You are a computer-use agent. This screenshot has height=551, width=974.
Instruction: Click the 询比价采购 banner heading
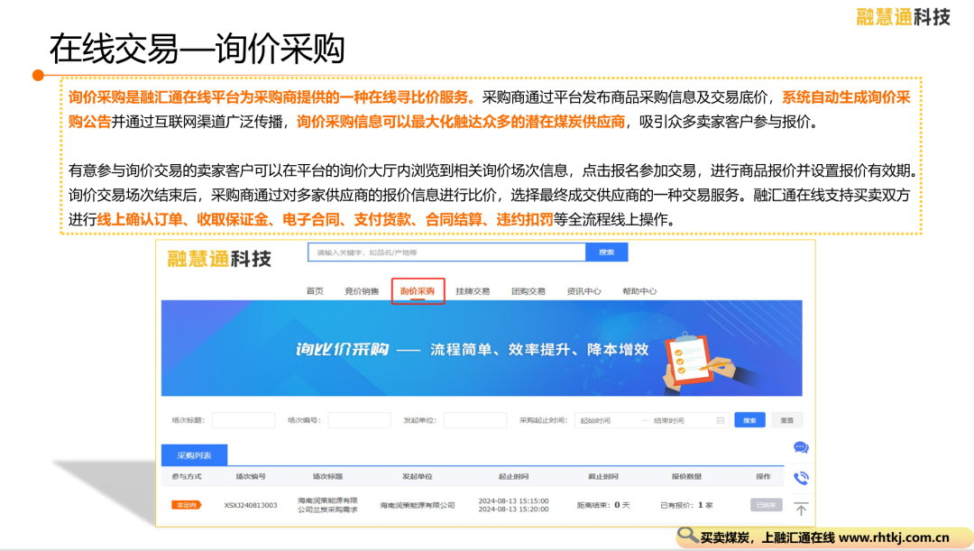tap(343, 349)
